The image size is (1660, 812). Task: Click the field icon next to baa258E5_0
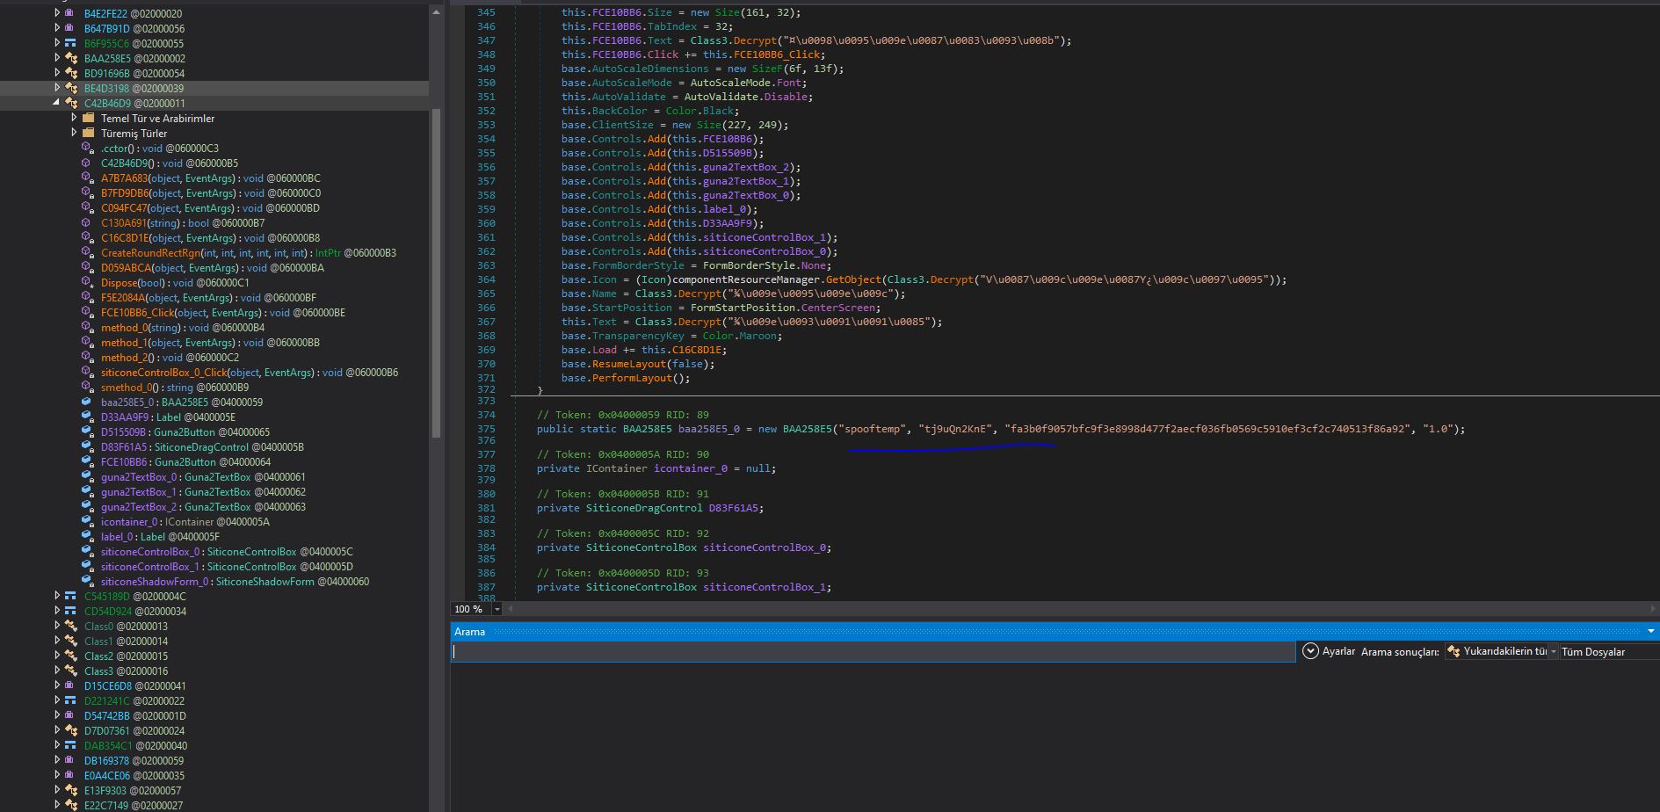click(87, 402)
